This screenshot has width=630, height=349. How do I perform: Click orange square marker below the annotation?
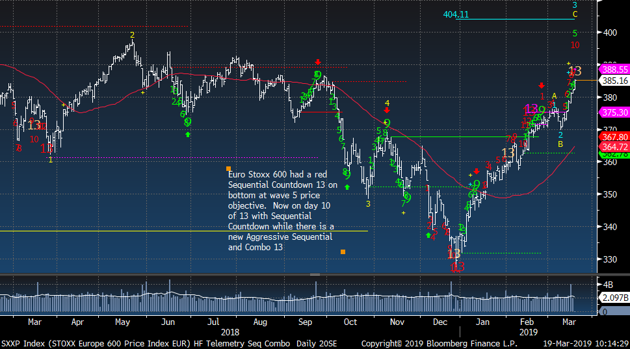343,252
